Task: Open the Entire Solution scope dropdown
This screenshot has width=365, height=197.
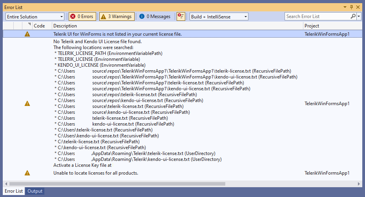Action: pyautogui.click(x=35, y=16)
